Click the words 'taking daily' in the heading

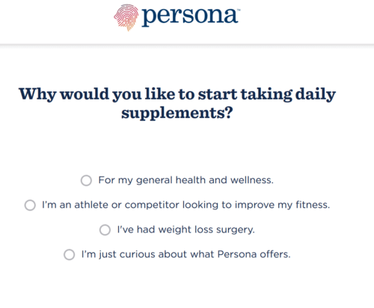(288, 95)
